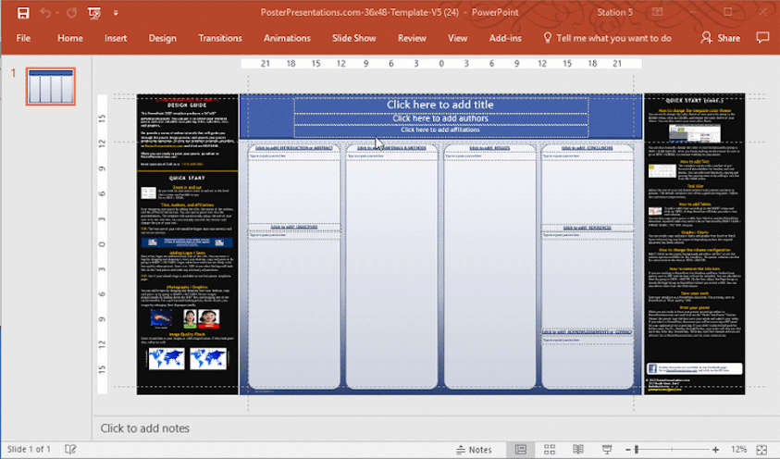This screenshot has width=780, height=459.
Task: Click the REFERENCES heading placeholder
Action: click(588, 228)
